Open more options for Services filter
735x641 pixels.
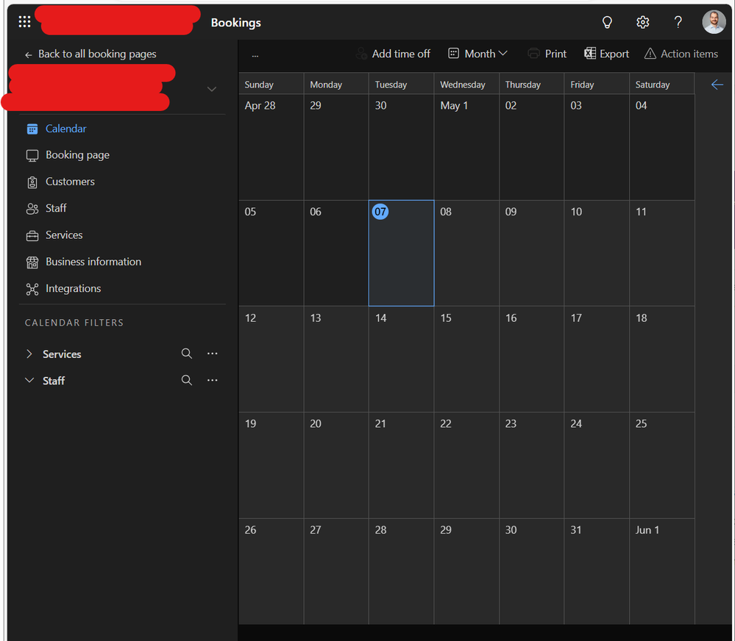[x=213, y=354]
